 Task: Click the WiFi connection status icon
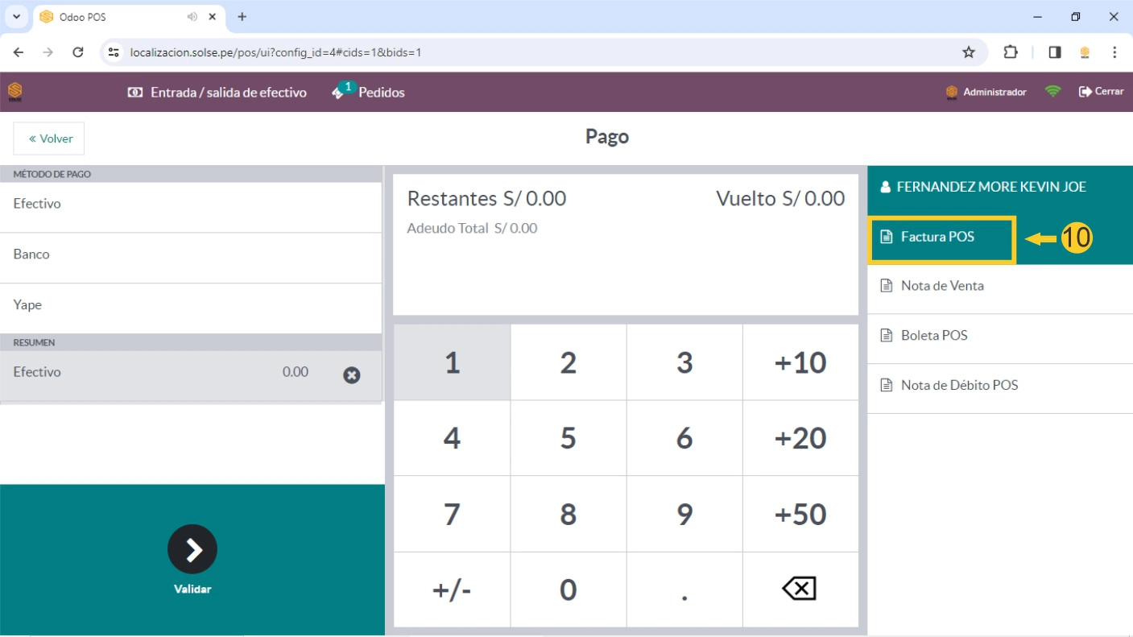click(x=1052, y=92)
